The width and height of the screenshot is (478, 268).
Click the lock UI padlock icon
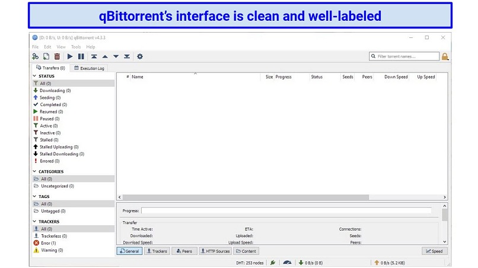pos(445,56)
